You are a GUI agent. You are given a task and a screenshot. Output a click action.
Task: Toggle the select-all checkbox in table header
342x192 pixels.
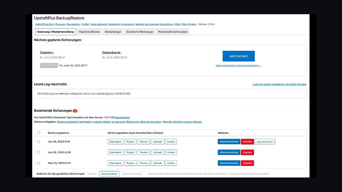point(38,133)
